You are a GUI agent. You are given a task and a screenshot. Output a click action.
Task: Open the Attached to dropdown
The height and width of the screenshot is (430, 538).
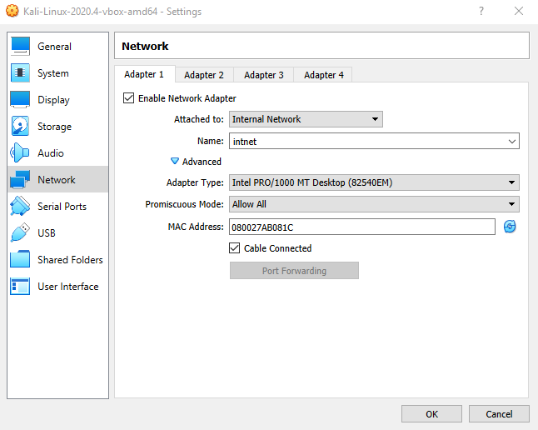(305, 119)
